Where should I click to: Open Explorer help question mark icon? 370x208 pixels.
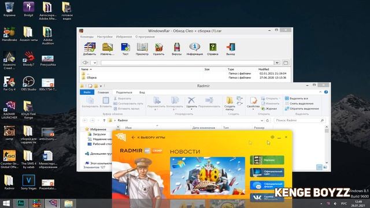point(326,92)
